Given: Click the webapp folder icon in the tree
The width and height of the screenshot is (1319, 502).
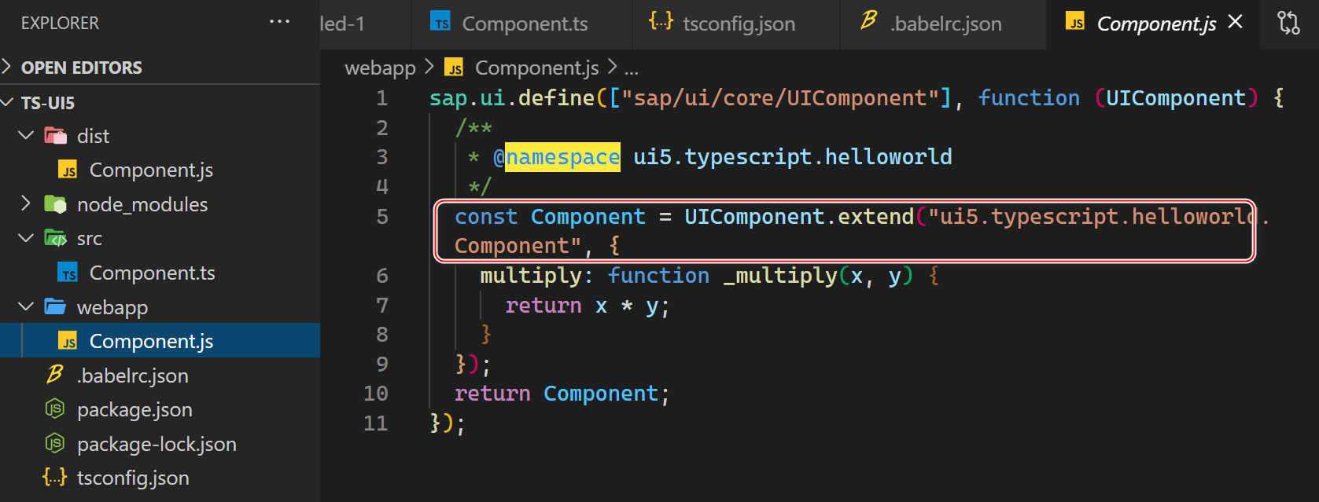Looking at the screenshot, I should pos(55,306).
